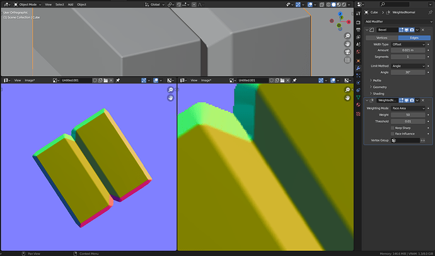
Task: Remove the Bevel modifier with X
Action: (423, 30)
